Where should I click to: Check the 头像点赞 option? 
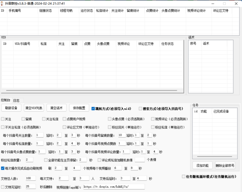pyautogui.click(x=109, y=119)
